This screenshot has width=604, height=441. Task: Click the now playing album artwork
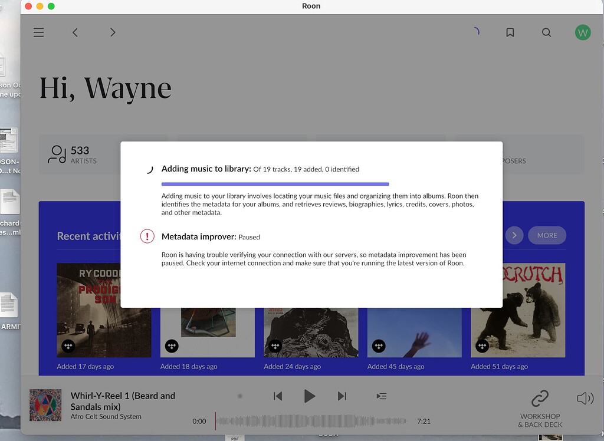click(45, 405)
